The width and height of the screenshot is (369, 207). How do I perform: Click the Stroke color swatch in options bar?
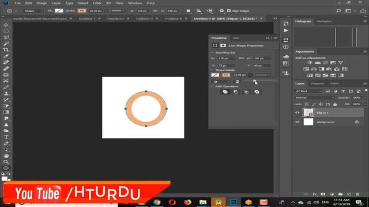tap(82, 11)
